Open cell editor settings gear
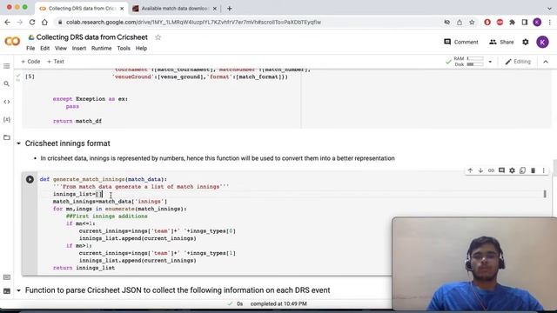 pos(512,170)
